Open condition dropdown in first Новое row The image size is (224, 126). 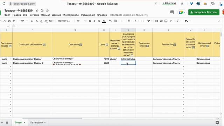tap(10, 59)
